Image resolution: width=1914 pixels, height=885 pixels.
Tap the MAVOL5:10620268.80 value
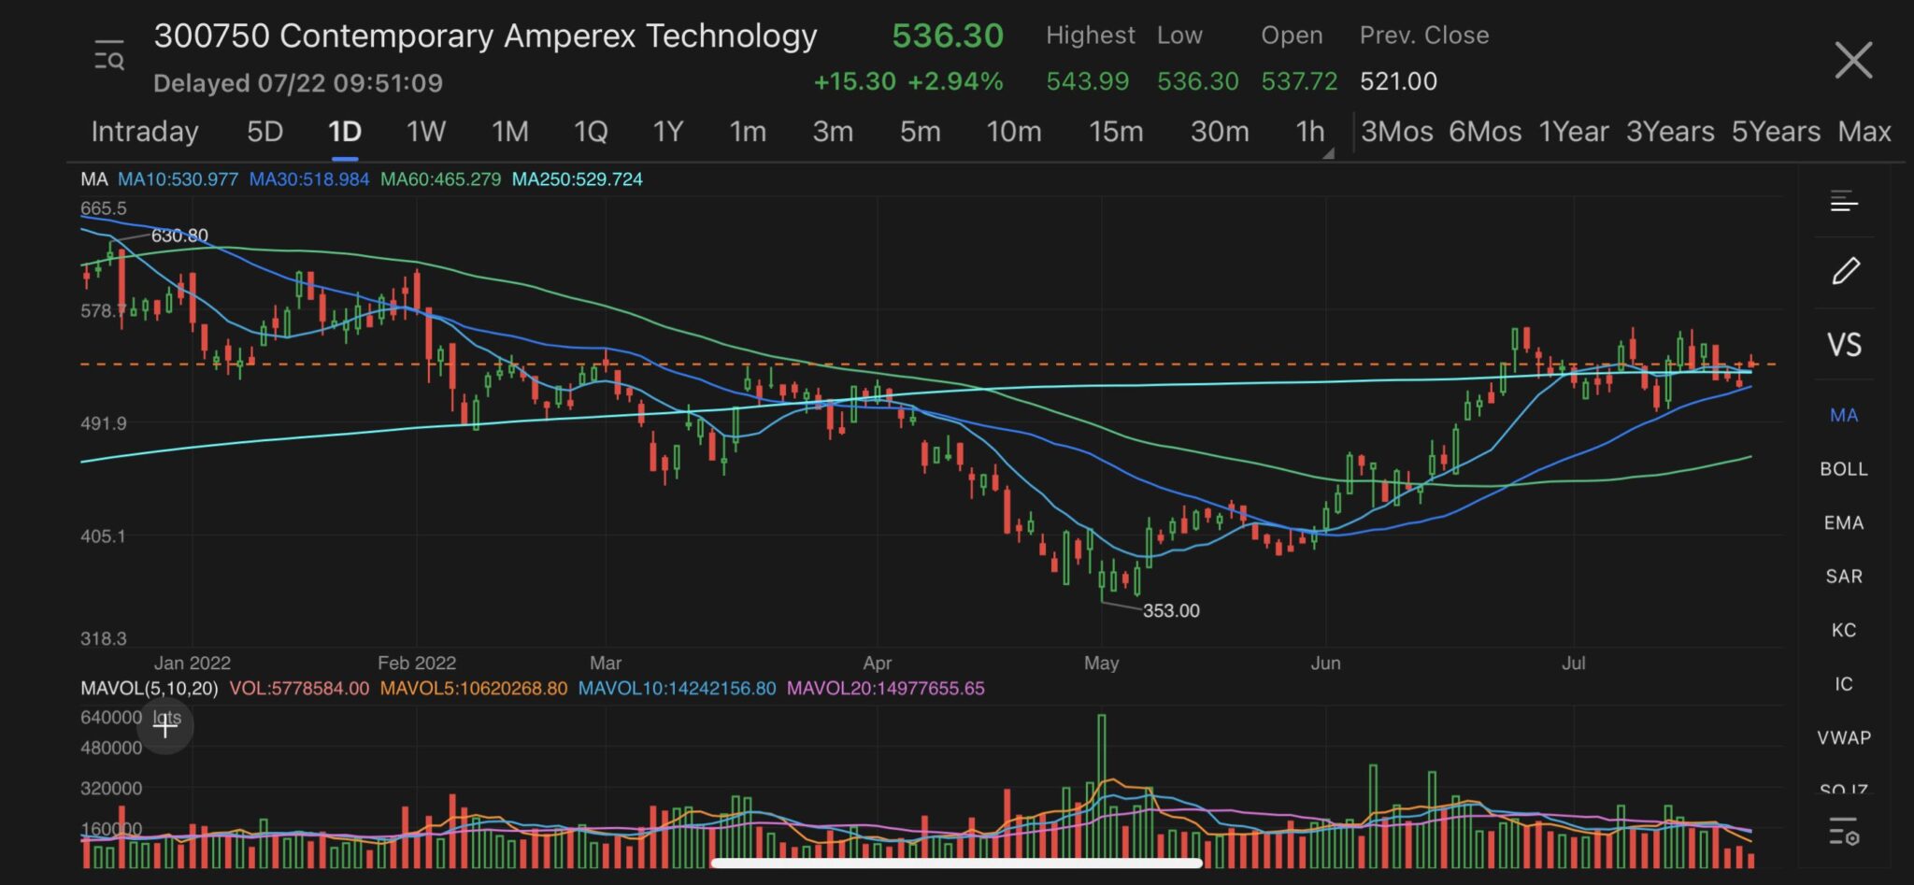click(x=474, y=689)
